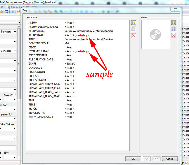This screenshot has height=165, width=189.
Task: Open the Tag Sources menu
Action: pos(13,7)
